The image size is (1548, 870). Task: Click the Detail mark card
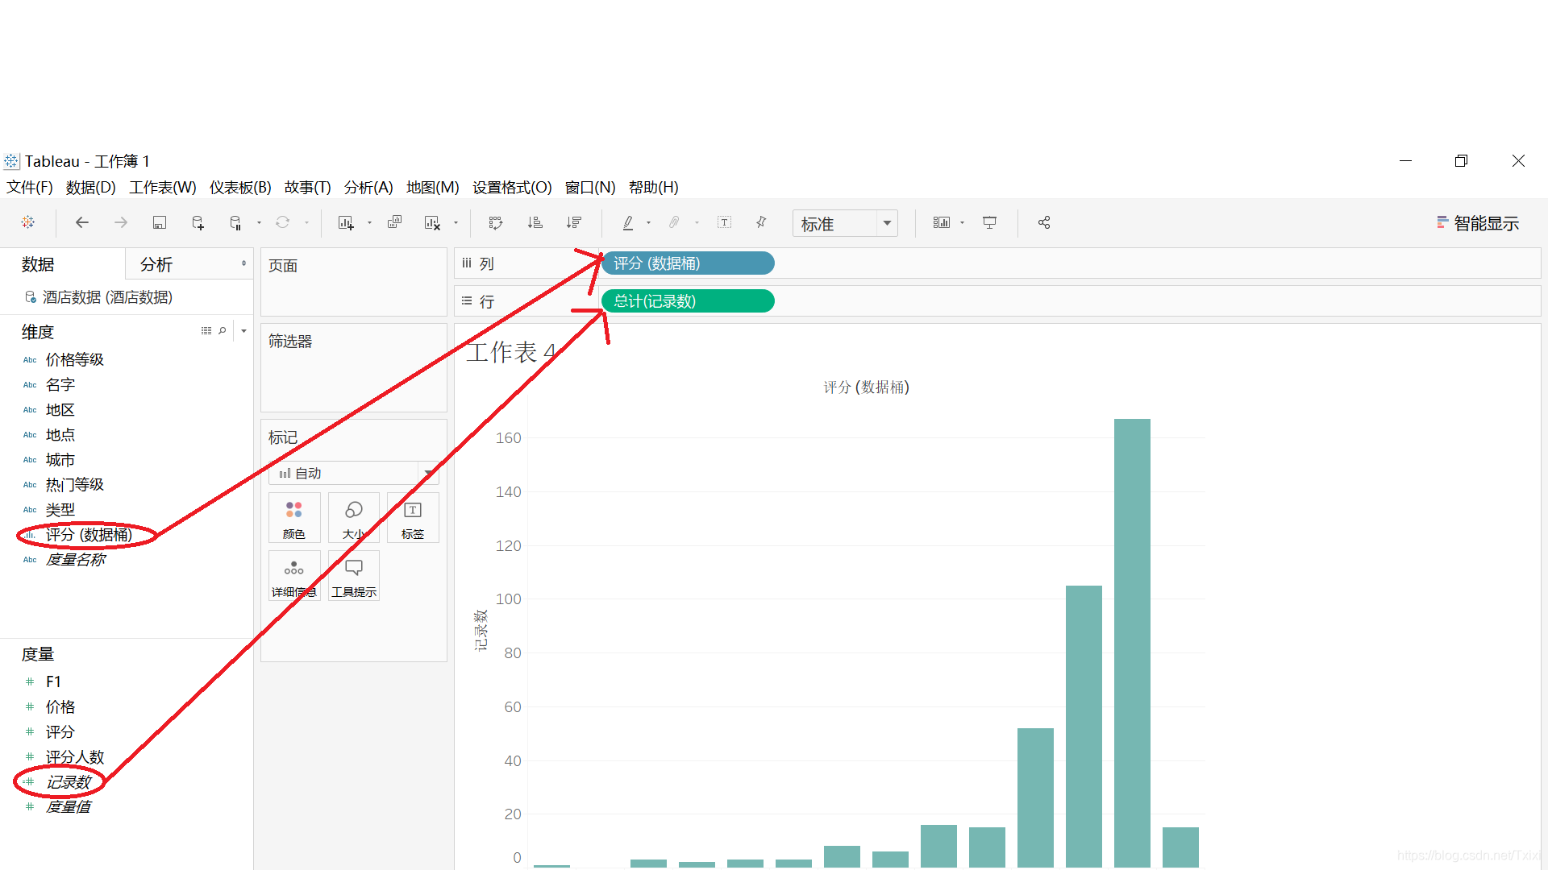click(x=294, y=576)
